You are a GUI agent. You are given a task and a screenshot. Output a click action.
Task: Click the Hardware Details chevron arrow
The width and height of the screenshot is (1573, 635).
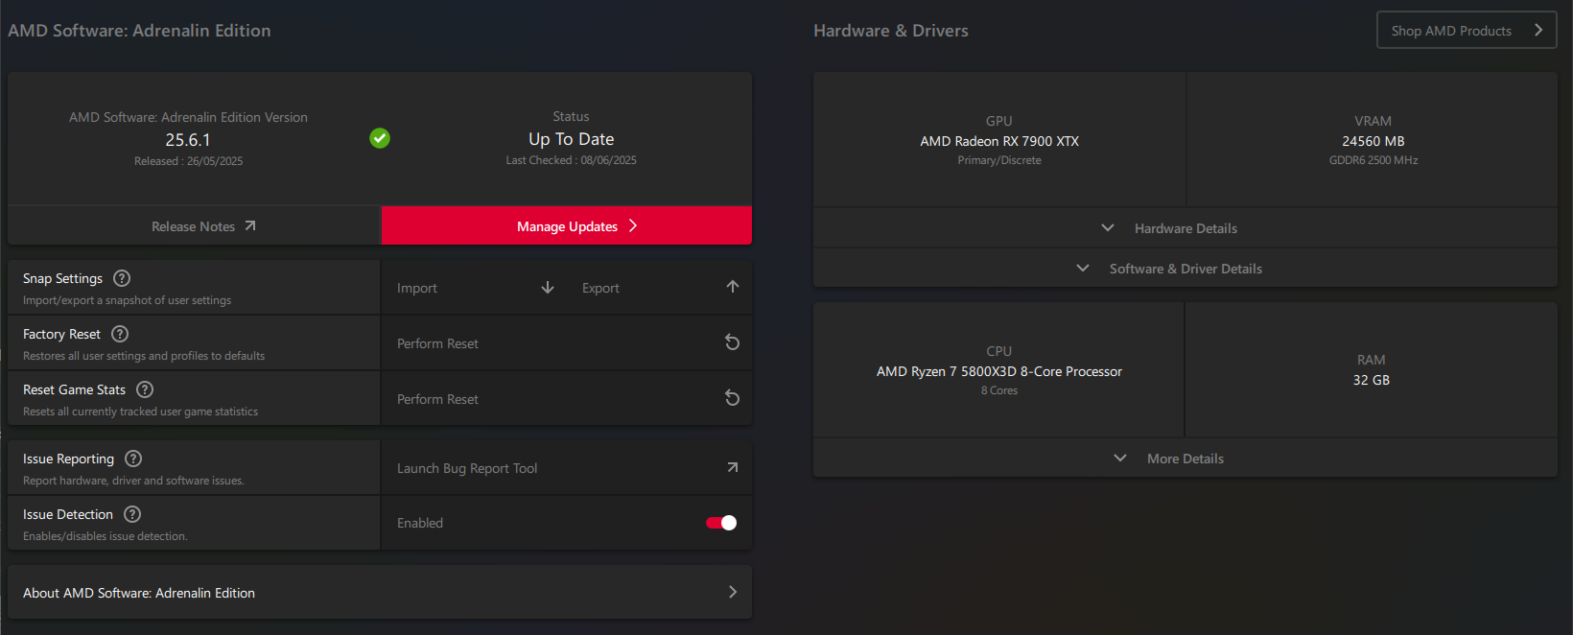pyautogui.click(x=1108, y=228)
